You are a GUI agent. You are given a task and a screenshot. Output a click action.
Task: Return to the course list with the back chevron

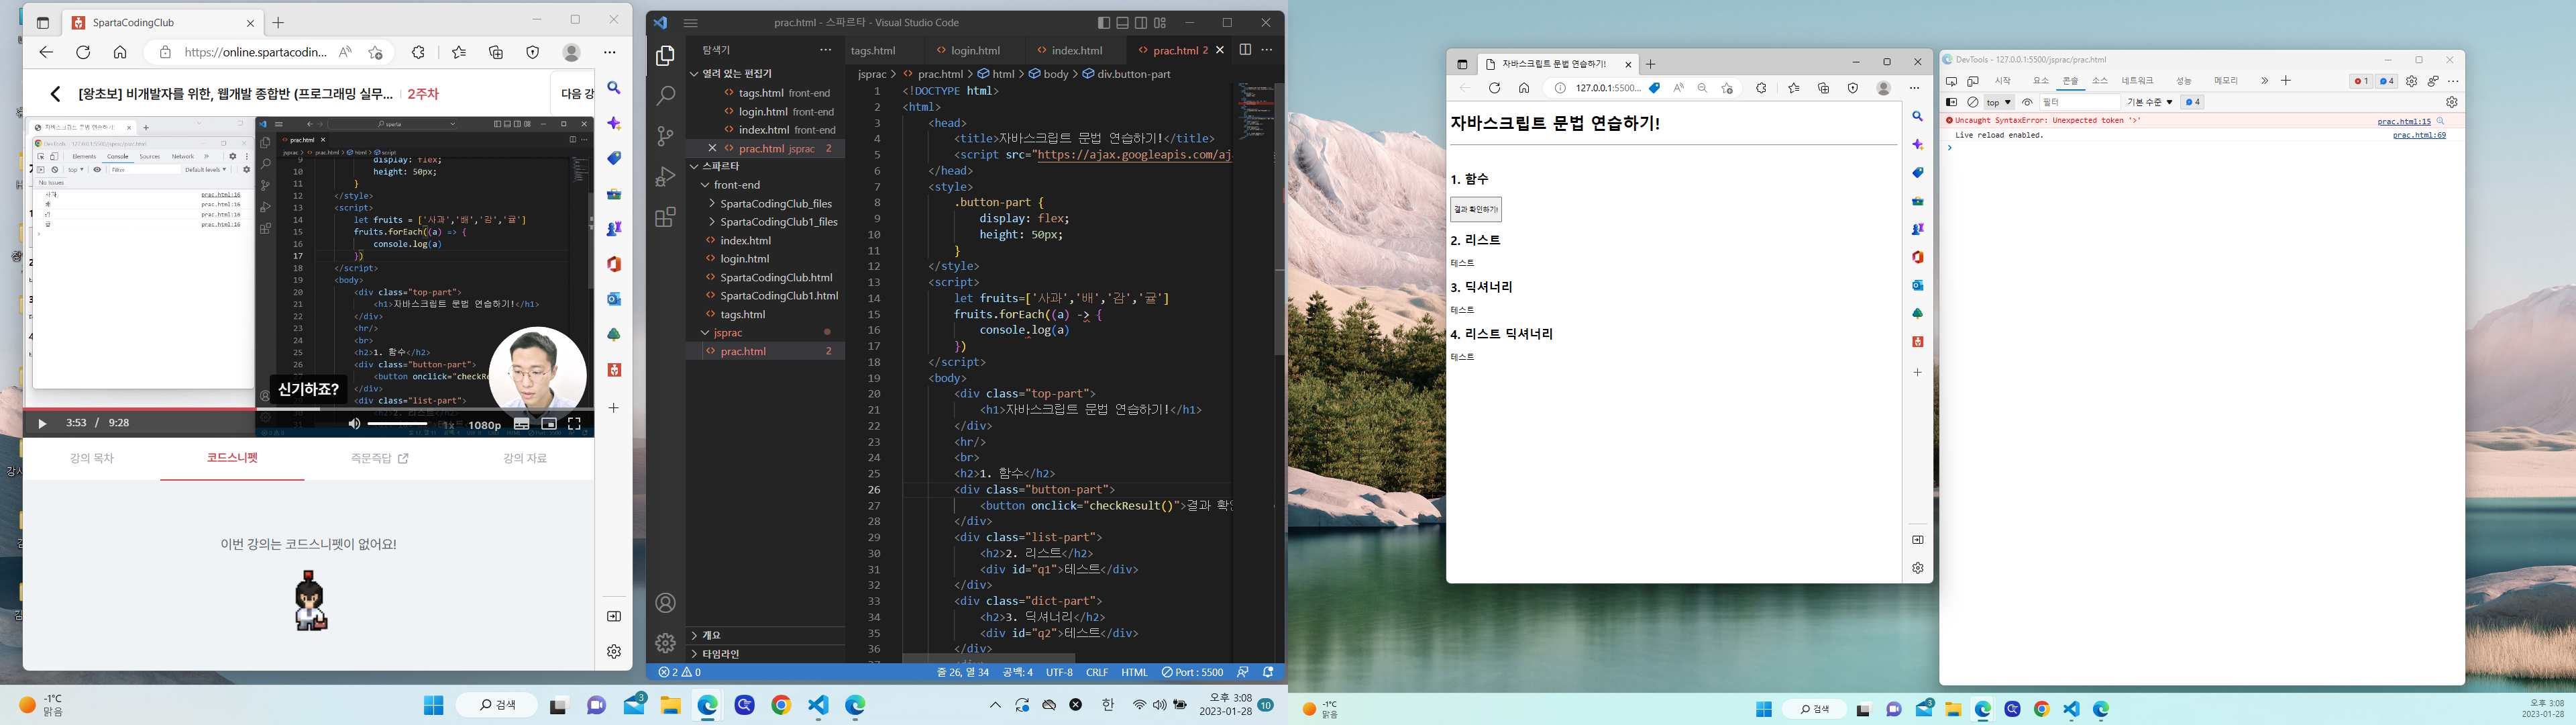pyautogui.click(x=55, y=94)
